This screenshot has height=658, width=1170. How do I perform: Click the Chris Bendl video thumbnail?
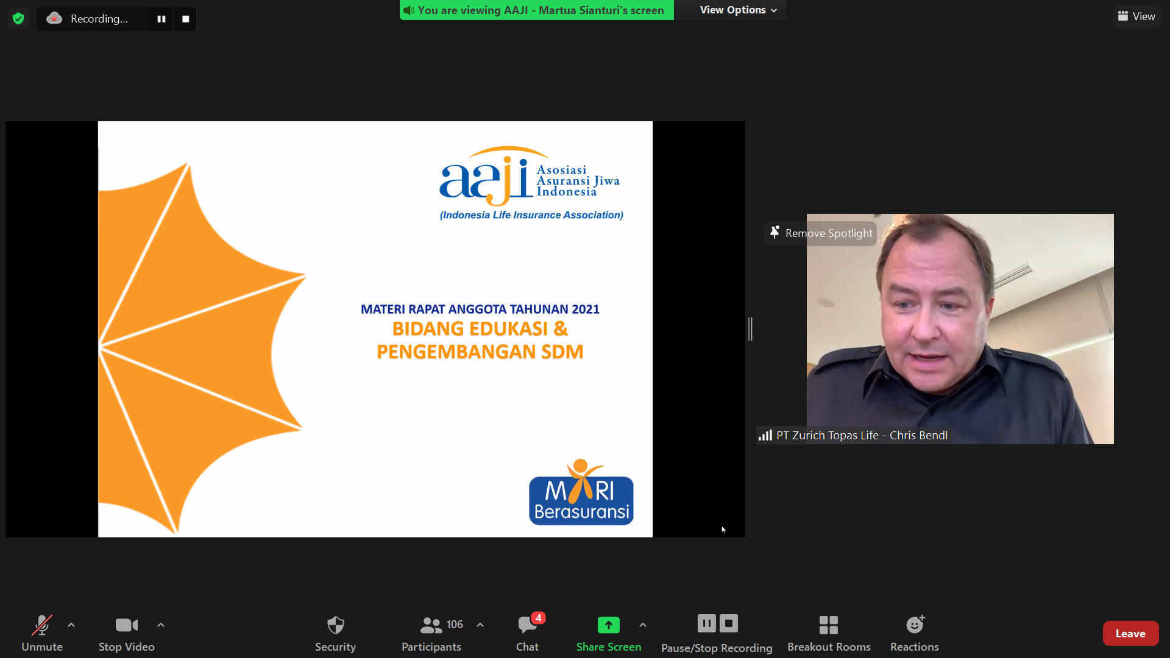click(960, 329)
